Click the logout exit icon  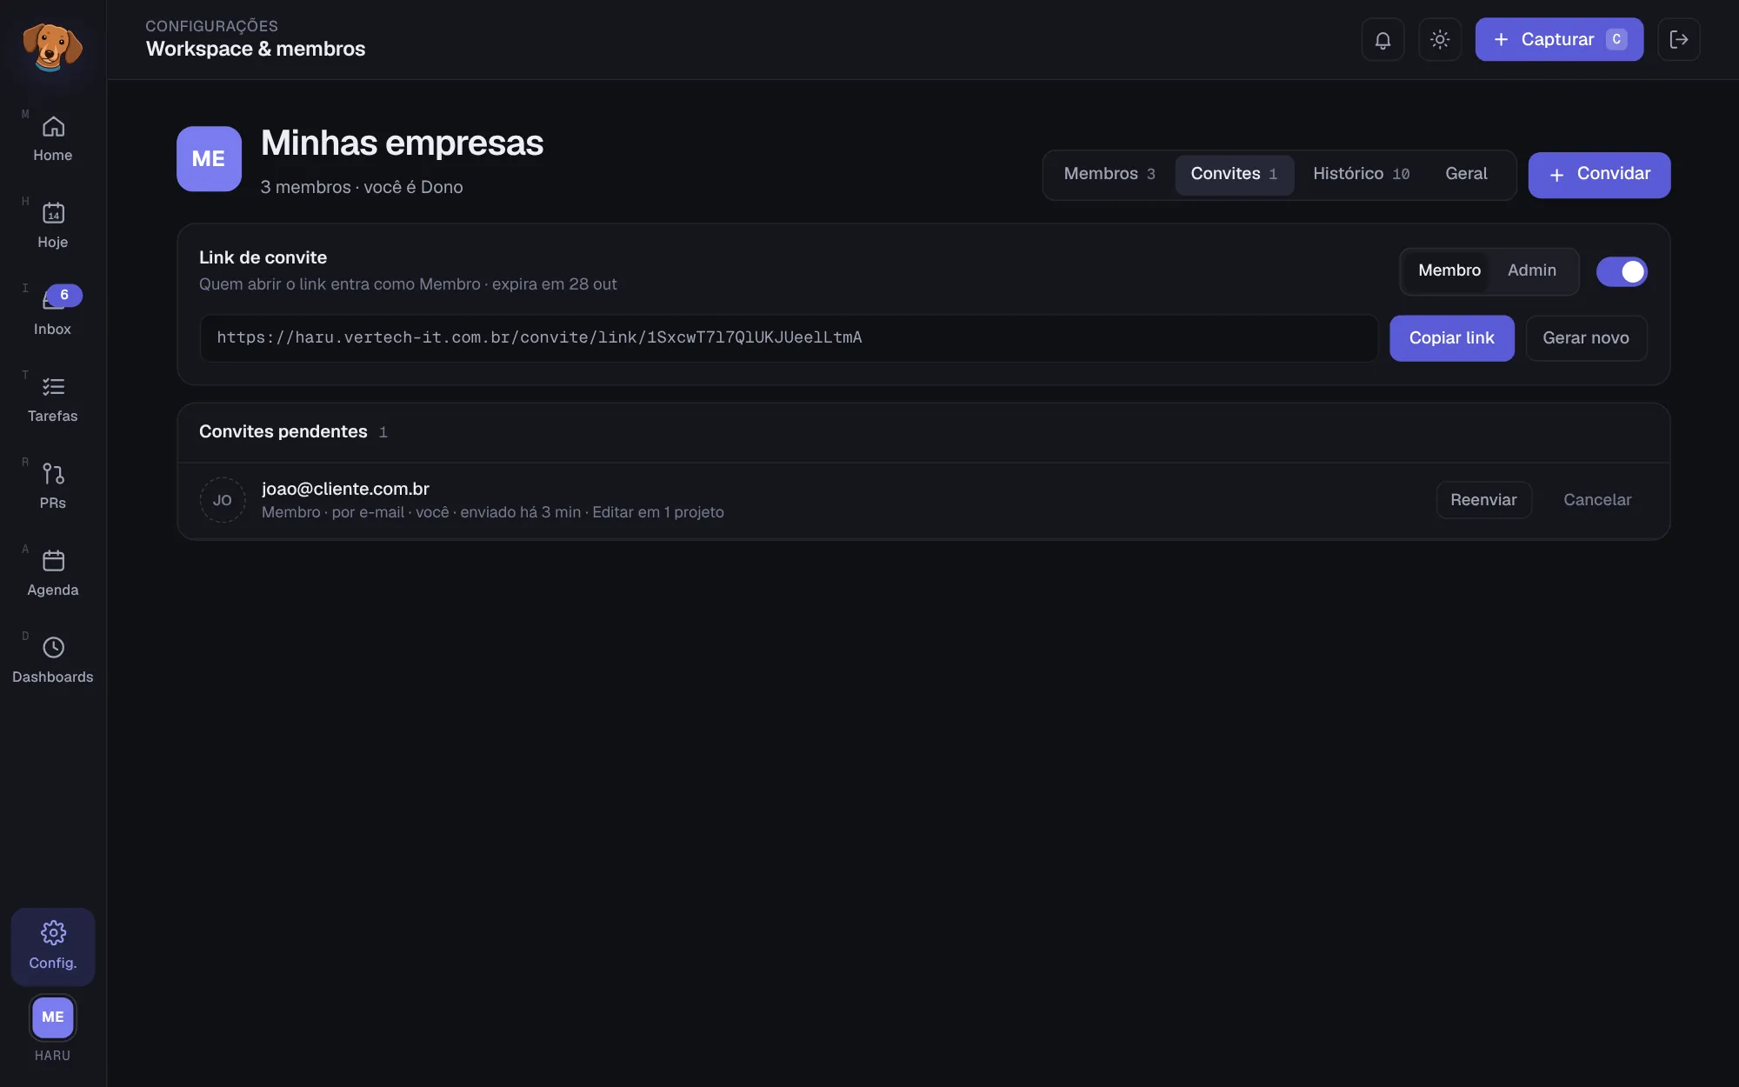coord(1679,40)
